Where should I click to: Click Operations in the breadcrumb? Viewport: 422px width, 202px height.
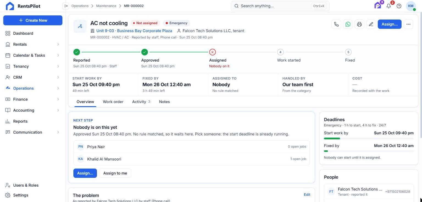coord(80,6)
